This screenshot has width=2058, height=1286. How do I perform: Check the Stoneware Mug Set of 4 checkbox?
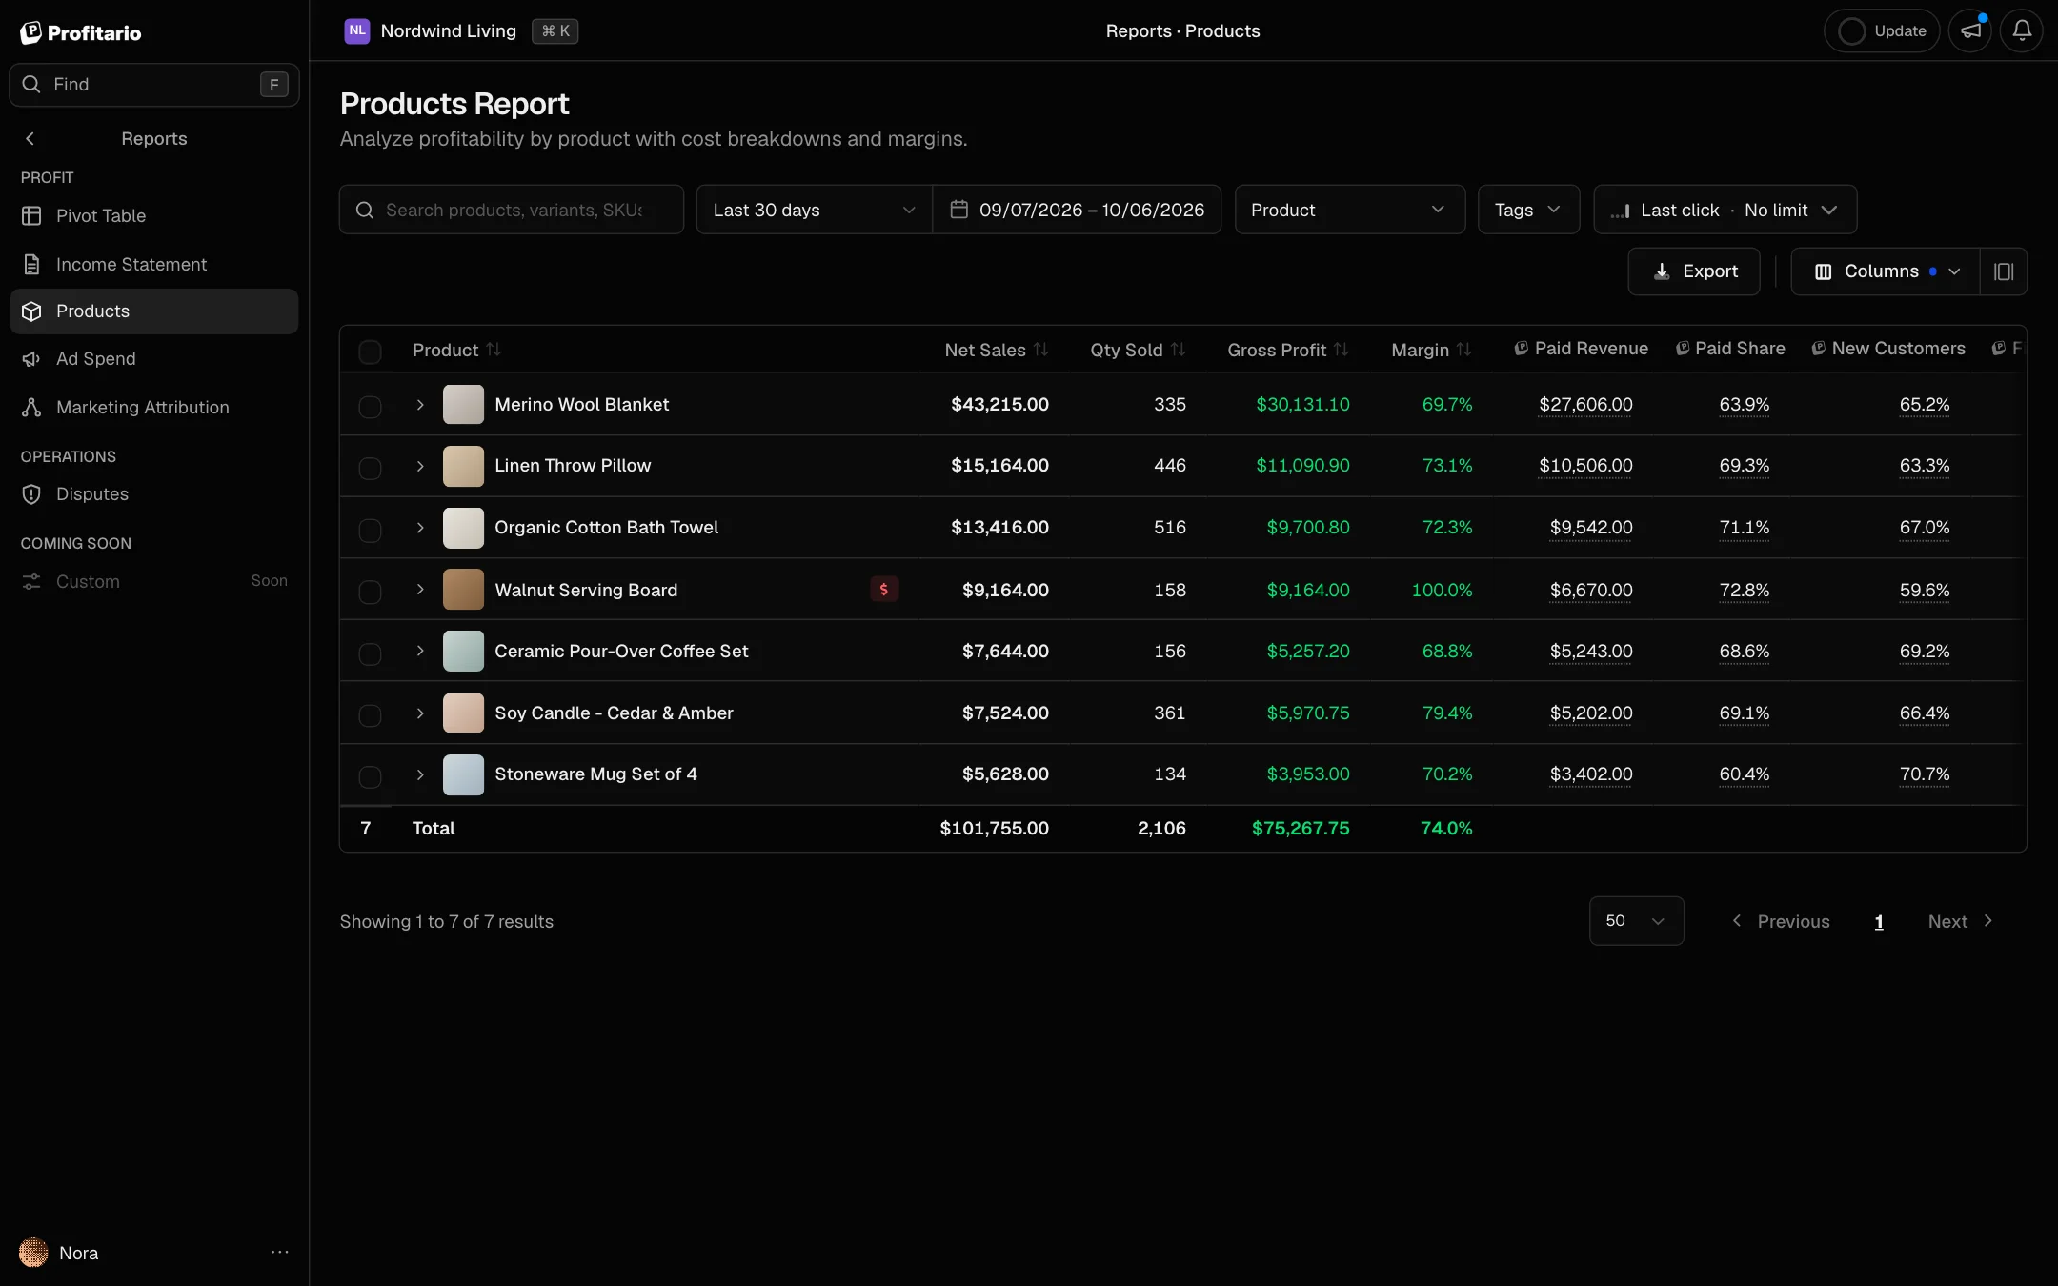[370, 776]
